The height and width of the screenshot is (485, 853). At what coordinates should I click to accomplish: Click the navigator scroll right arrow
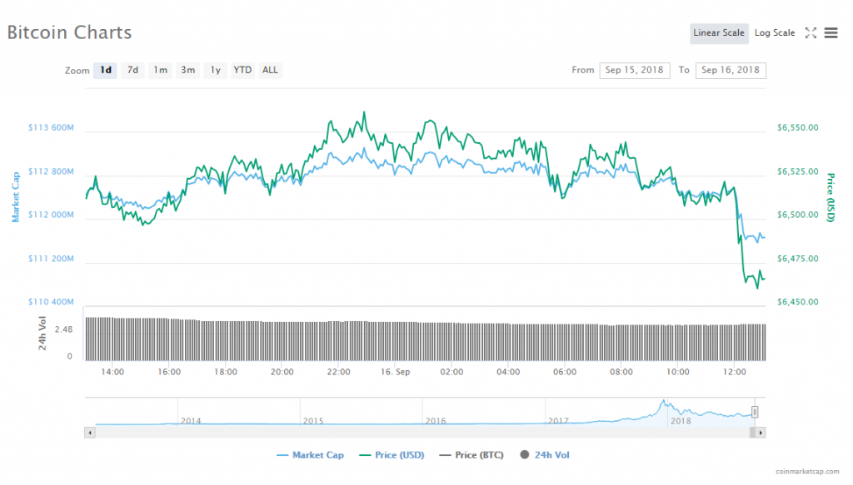(x=761, y=433)
